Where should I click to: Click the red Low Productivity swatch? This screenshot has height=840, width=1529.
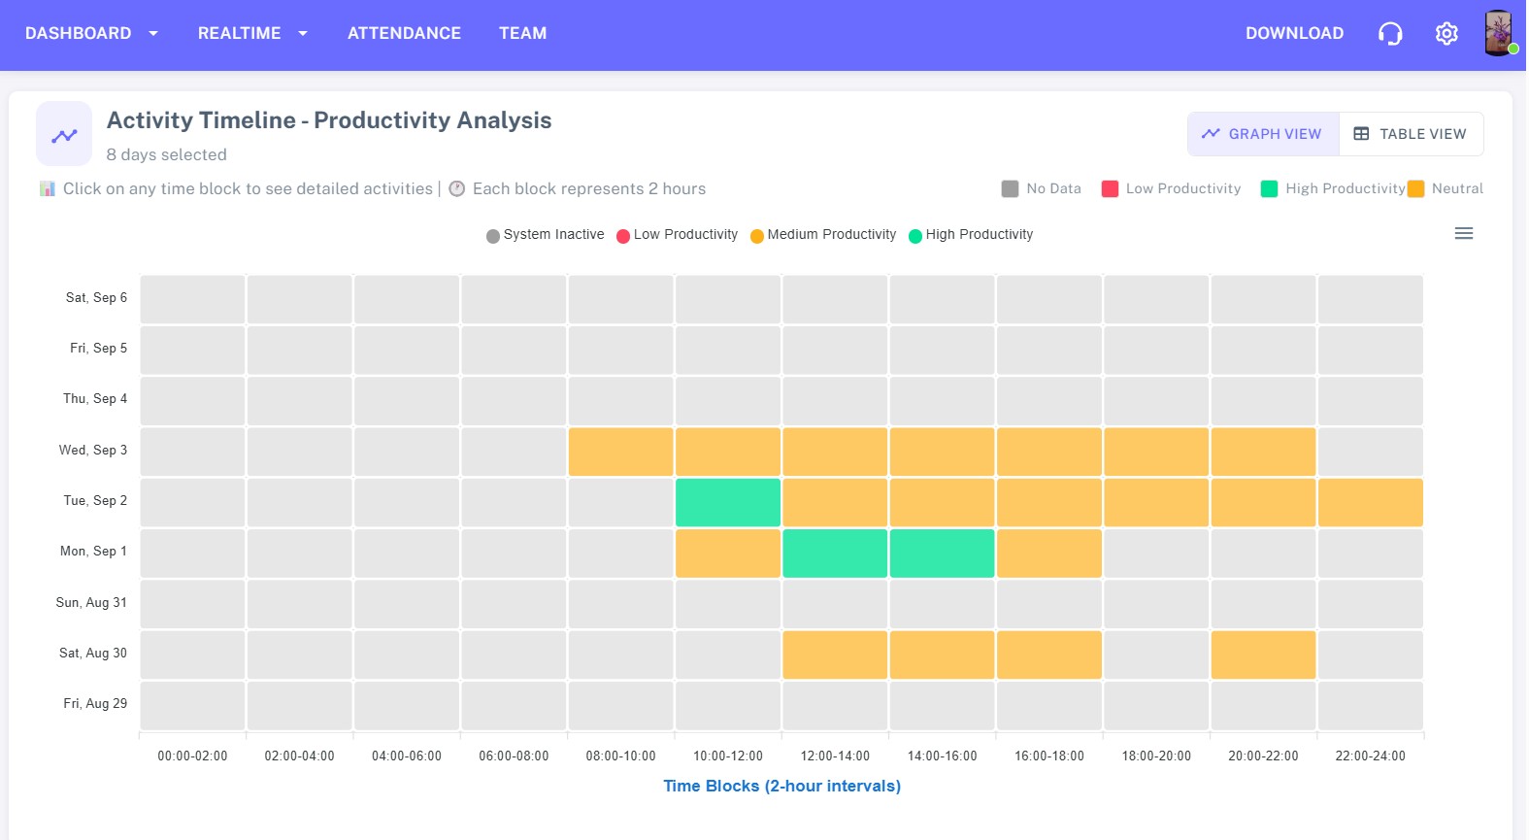(1110, 188)
